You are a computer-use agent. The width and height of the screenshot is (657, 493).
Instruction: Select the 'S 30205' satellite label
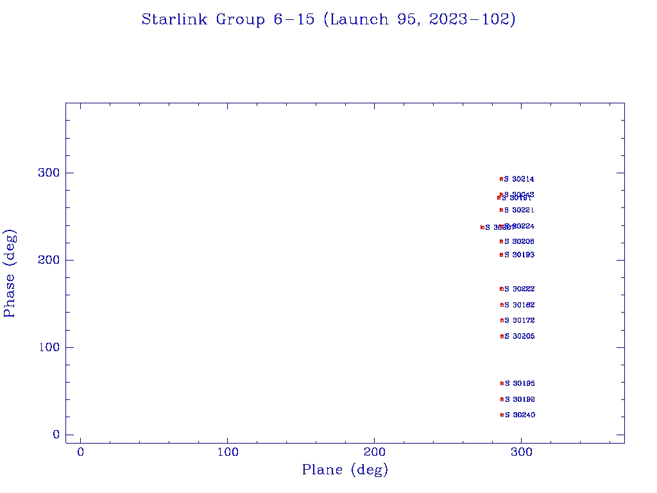(x=520, y=336)
